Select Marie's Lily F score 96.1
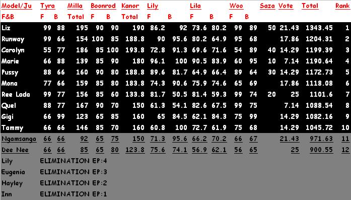This screenshot has height=200, width=351. 158,61
